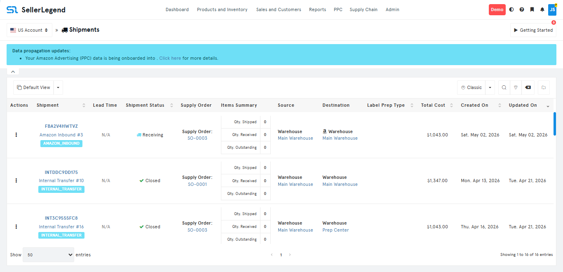The height and width of the screenshot is (272, 563).
Task: Open shipment link INT3C9555FC8
Action: click(x=61, y=218)
